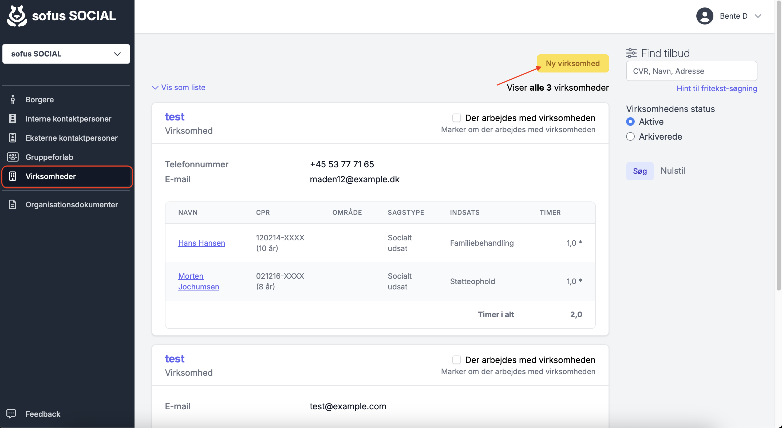782x428 pixels.
Task: Click the CVR, Navn, Adresse search field
Action: (x=691, y=71)
